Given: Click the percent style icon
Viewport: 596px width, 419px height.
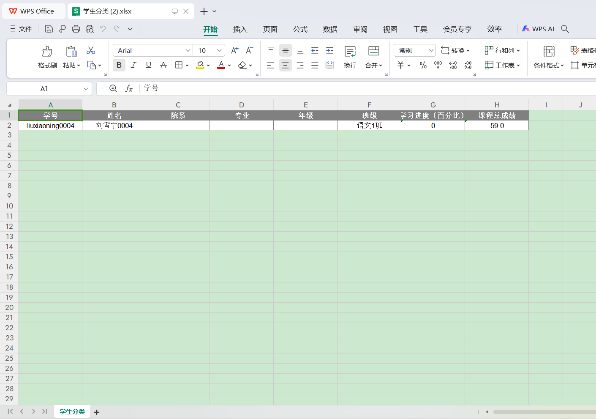Looking at the screenshot, I should click(423, 65).
